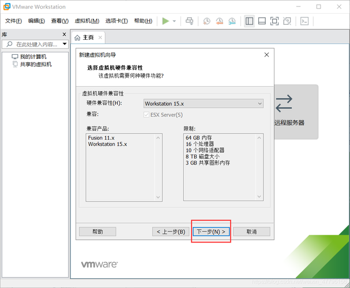
Task: Select the 3 GB 共享图形内存 limit entry
Action: click(208, 163)
